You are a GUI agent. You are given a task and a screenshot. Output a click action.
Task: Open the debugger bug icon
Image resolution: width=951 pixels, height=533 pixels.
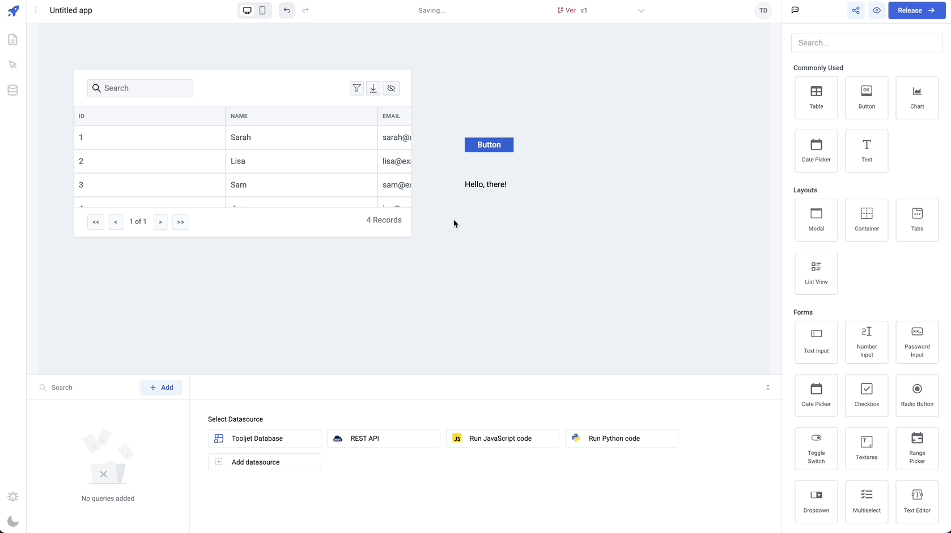pyautogui.click(x=12, y=496)
